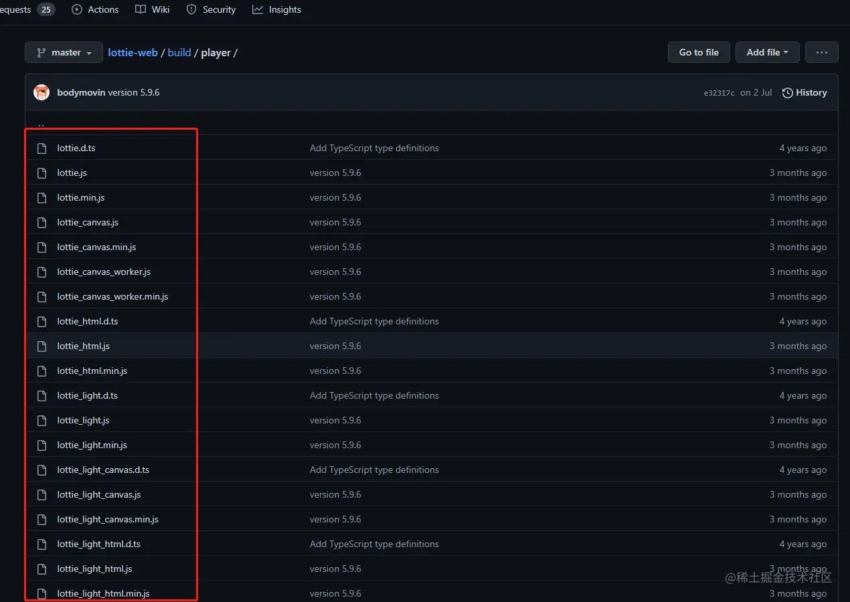This screenshot has width=850, height=602.
Task: Click the build breadcrumb link
Action: (x=179, y=52)
